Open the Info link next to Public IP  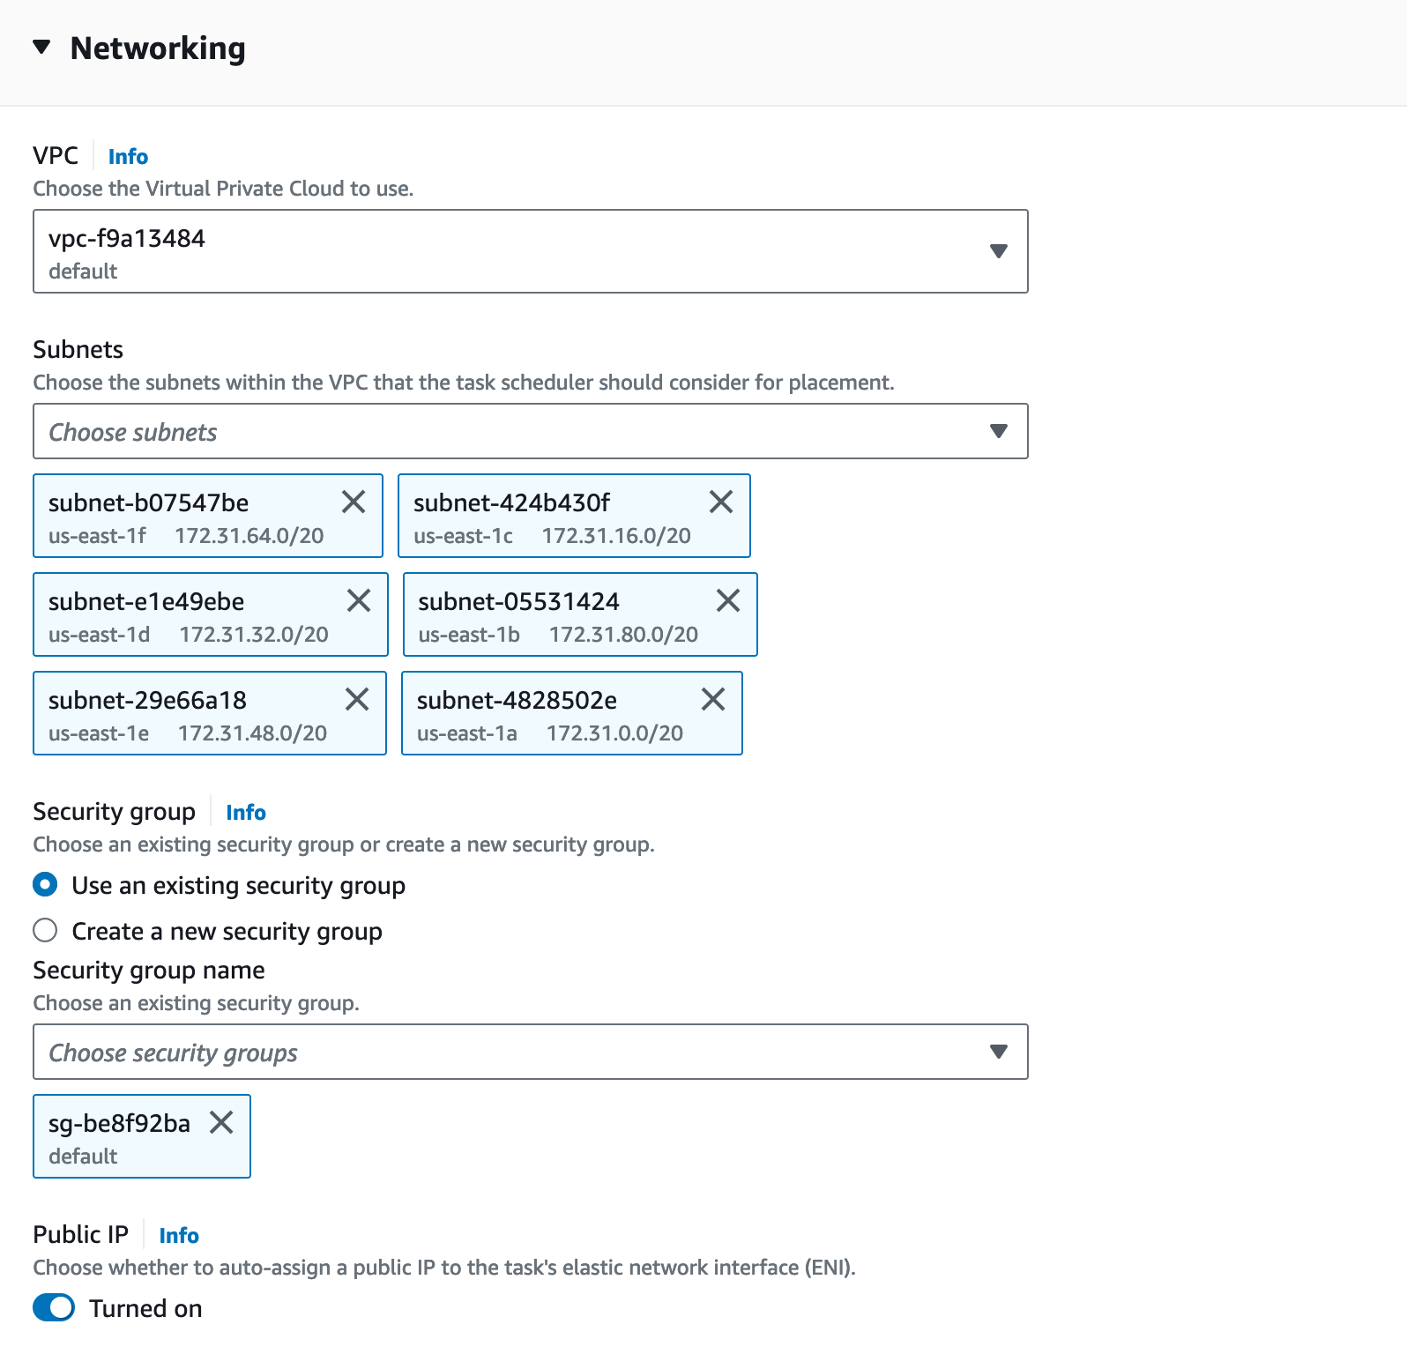[x=179, y=1236]
